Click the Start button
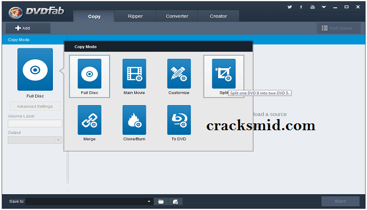The image size is (367, 210). point(340,201)
